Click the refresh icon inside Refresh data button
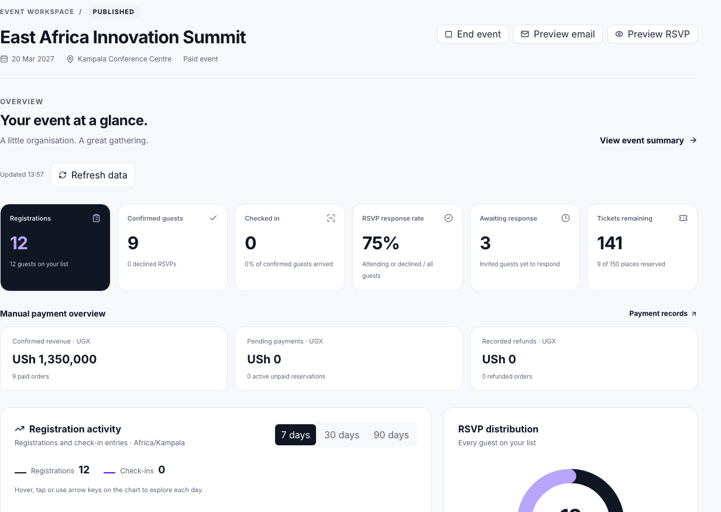This screenshot has height=512, width=721. point(63,175)
